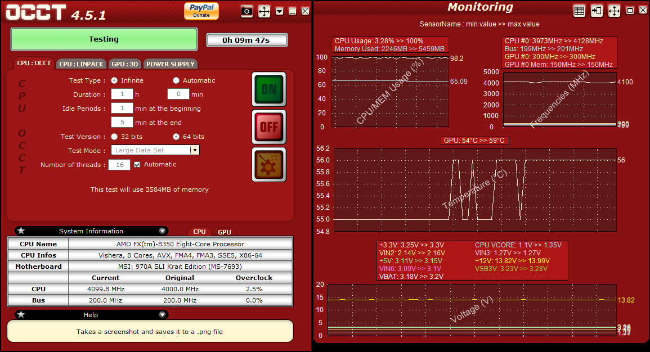Image resolution: width=650 pixels, height=352 pixels.
Task: Click the MSI 970A SLI Krait motherboard cell
Action: click(180, 267)
